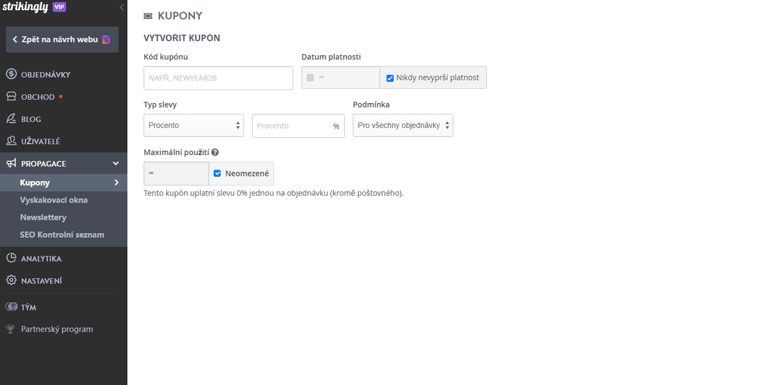Click the Nastavení gear icon
Viewport: 772px width, 385px height.
[x=11, y=281]
